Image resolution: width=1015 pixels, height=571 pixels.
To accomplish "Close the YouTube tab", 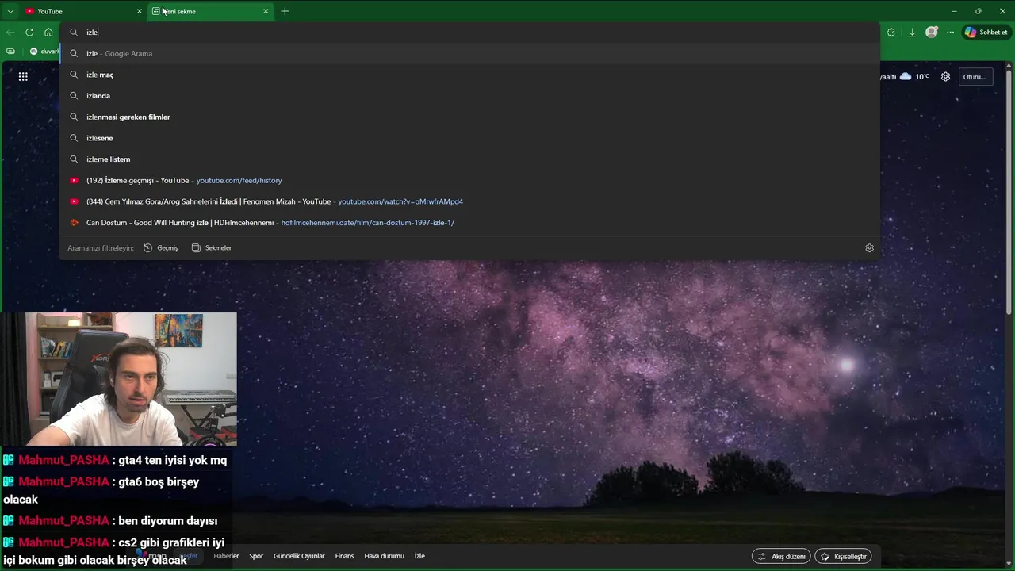I will point(140,11).
